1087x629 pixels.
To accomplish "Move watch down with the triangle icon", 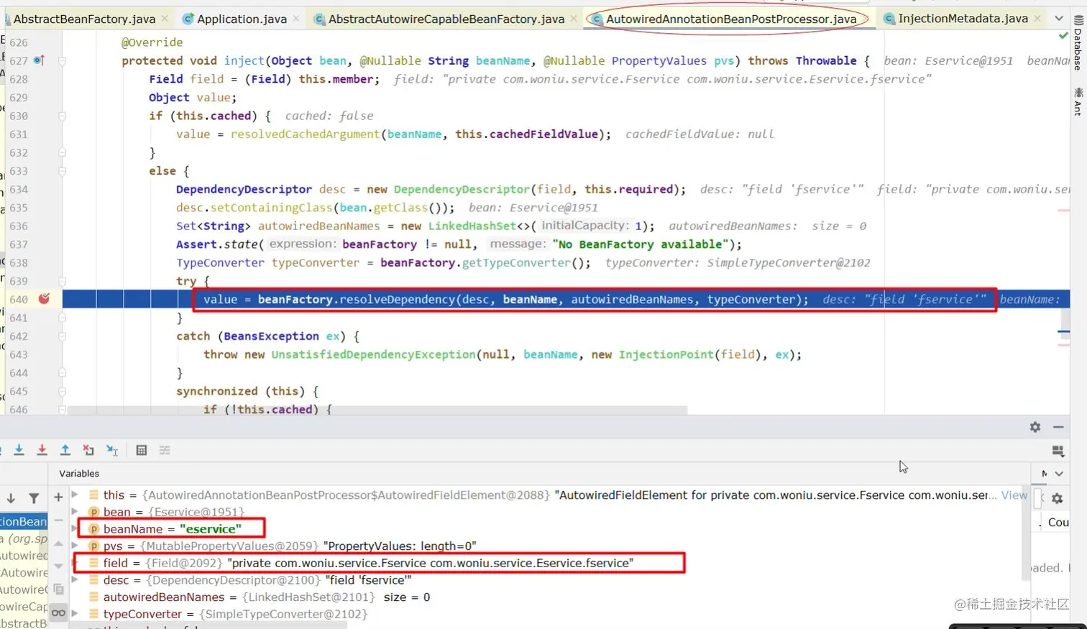I will pos(58,566).
